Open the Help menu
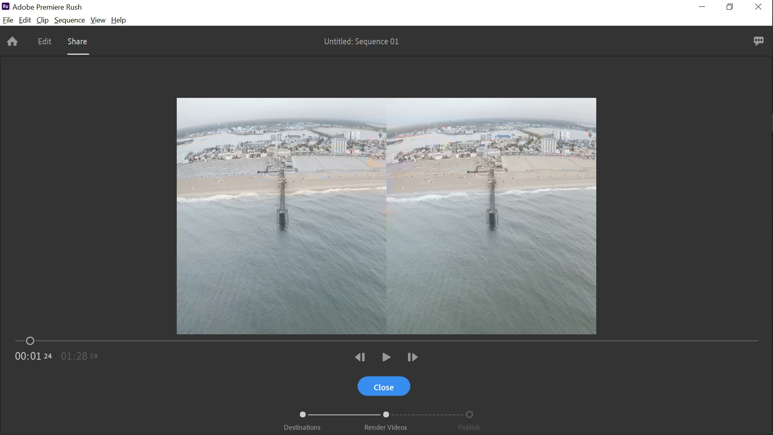Viewport: 773px width, 435px height. 118,20
